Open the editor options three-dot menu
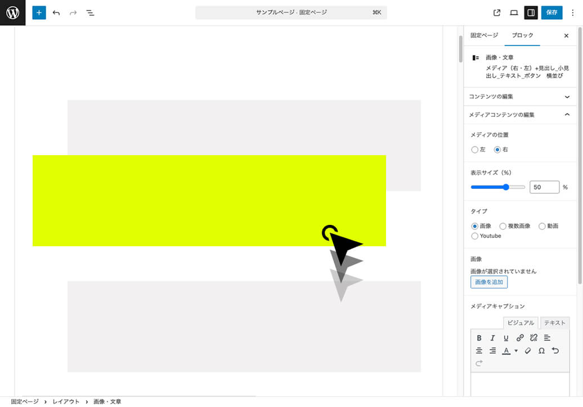This screenshot has height=407, width=583. point(573,12)
